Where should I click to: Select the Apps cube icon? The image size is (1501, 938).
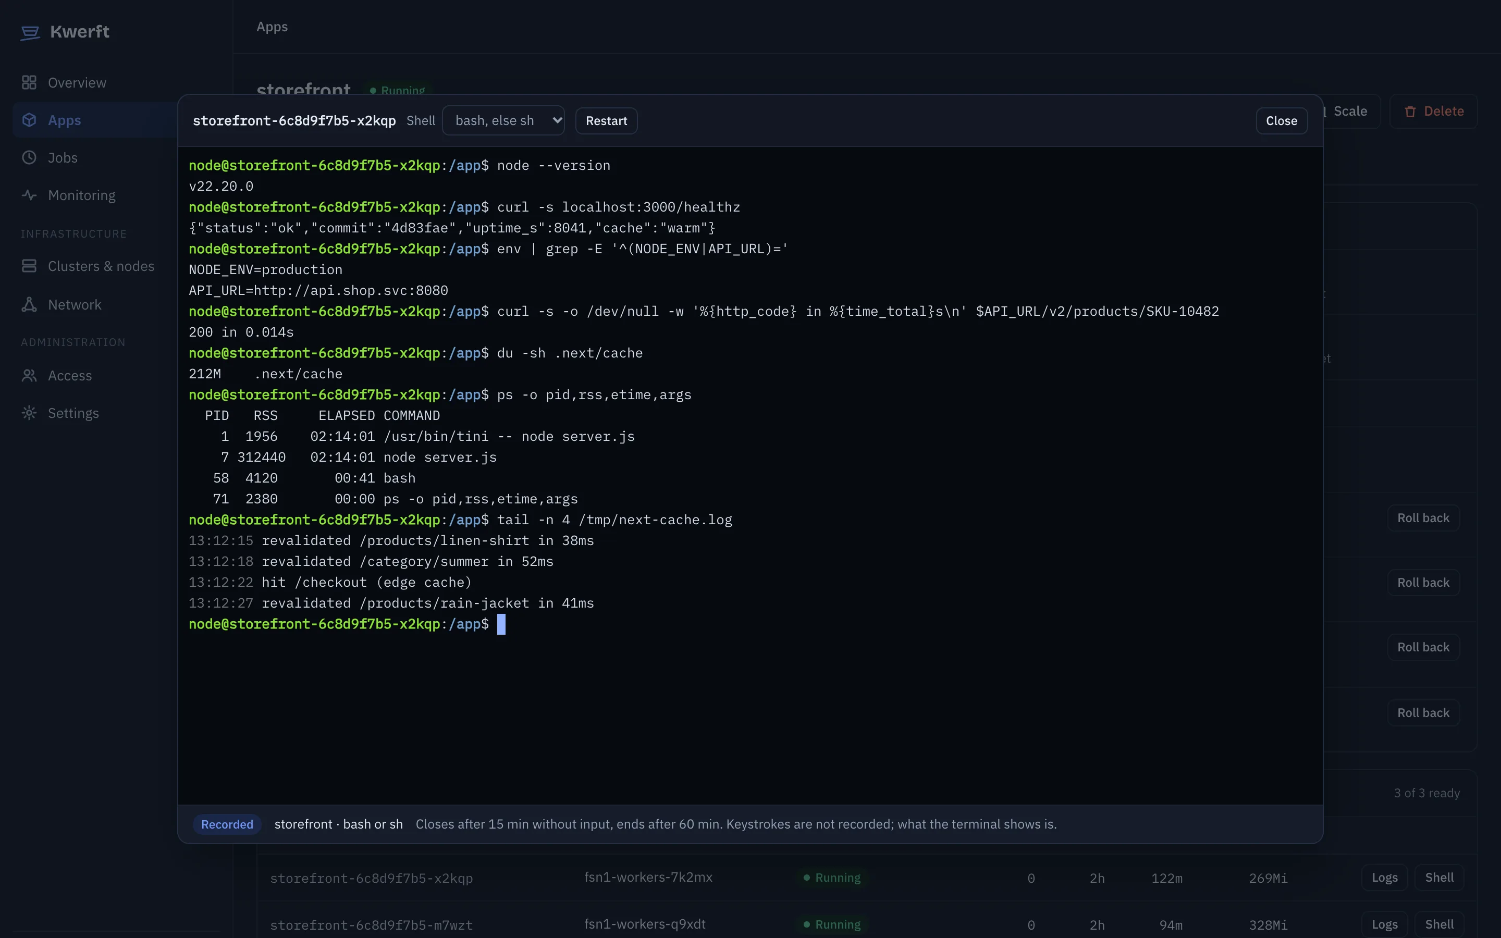29,120
